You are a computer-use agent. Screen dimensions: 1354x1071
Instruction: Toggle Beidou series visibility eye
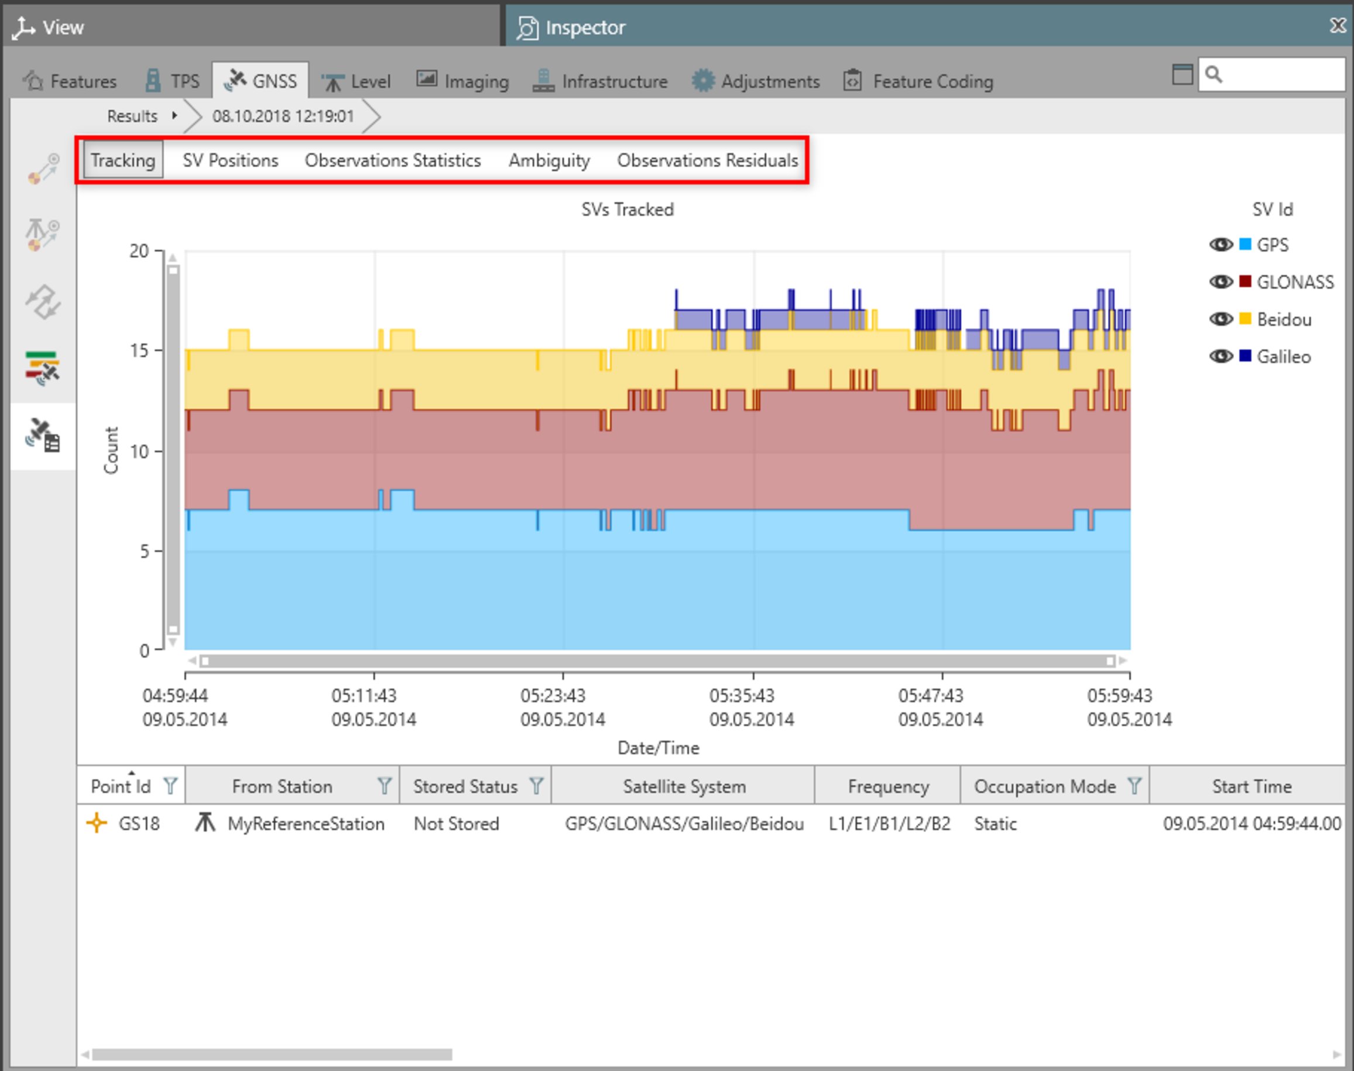point(1221,319)
